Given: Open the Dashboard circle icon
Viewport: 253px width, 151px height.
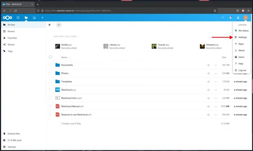Looking at the screenshot, I should pyautogui.click(x=18, y=18).
